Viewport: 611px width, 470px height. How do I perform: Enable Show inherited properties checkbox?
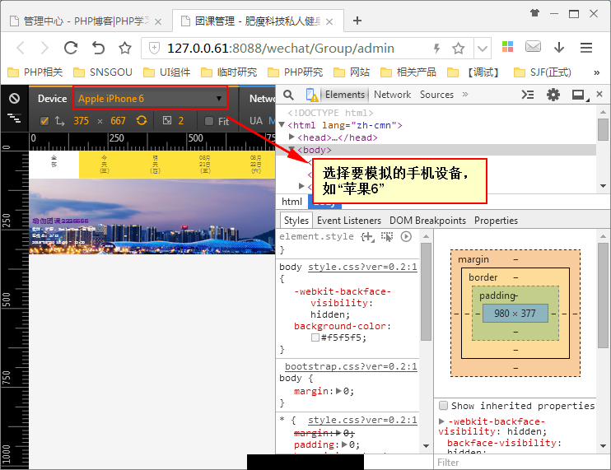point(443,406)
